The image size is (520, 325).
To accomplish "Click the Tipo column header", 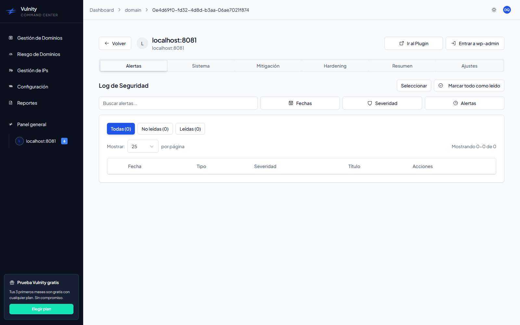I will [x=201, y=166].
